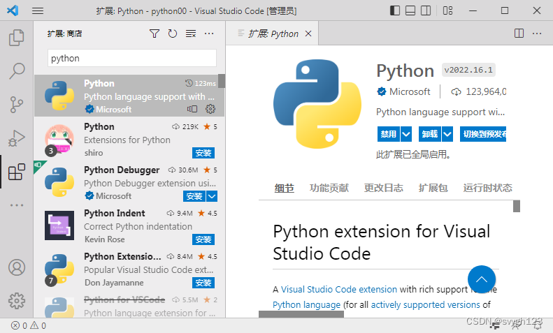The image size is (553, 333).
Task: Open customize layout icon in title bar
Action: 448,10
